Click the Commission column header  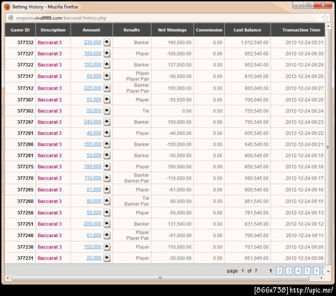click(x=209, y=30)
